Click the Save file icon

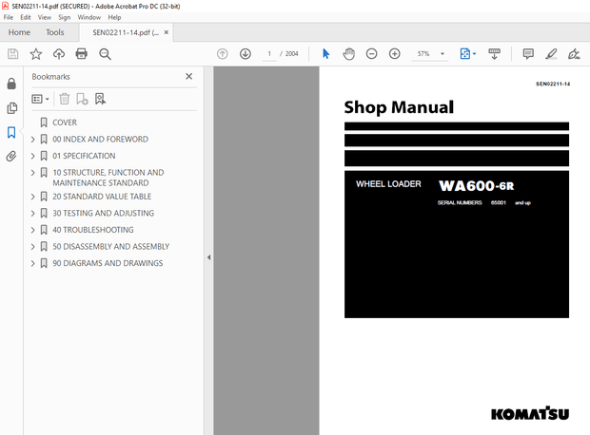click(12, 54)
